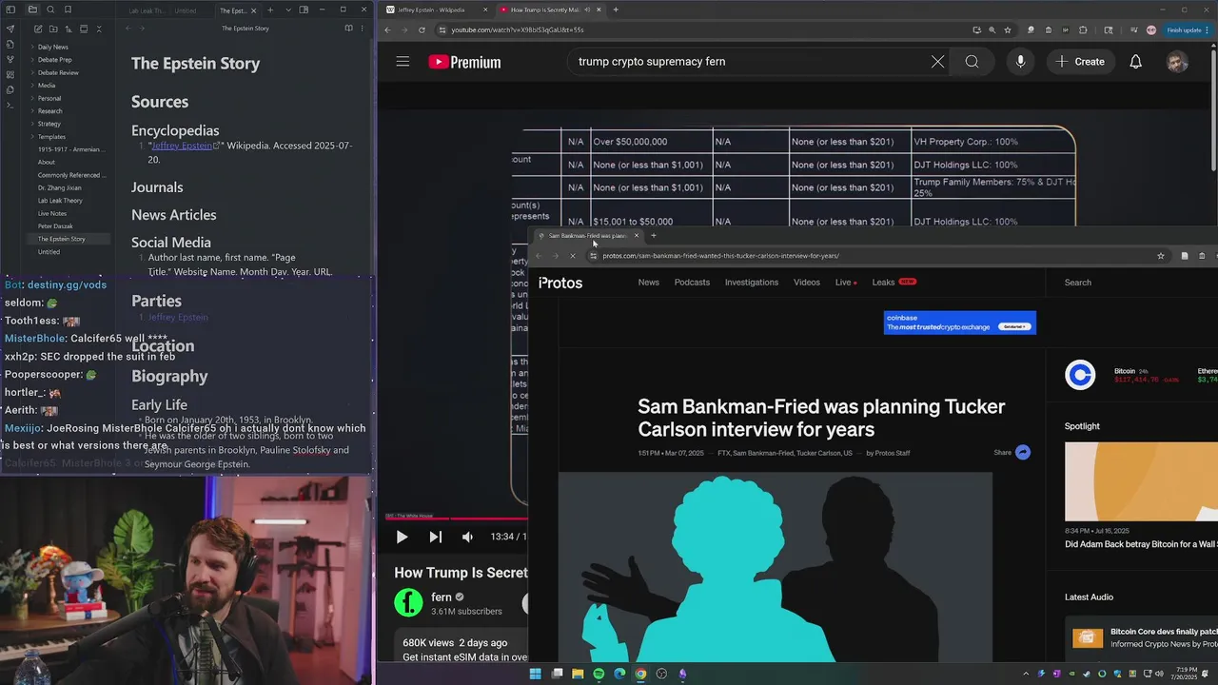Expand the Strategy folder
Viewport: 1218px width, 685px height.
pos(49,124)
